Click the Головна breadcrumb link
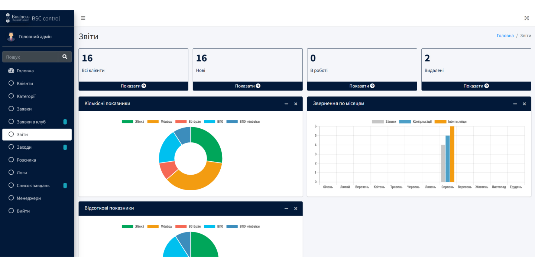Screen dimensions: 535x267 click(x=505, y=36)
